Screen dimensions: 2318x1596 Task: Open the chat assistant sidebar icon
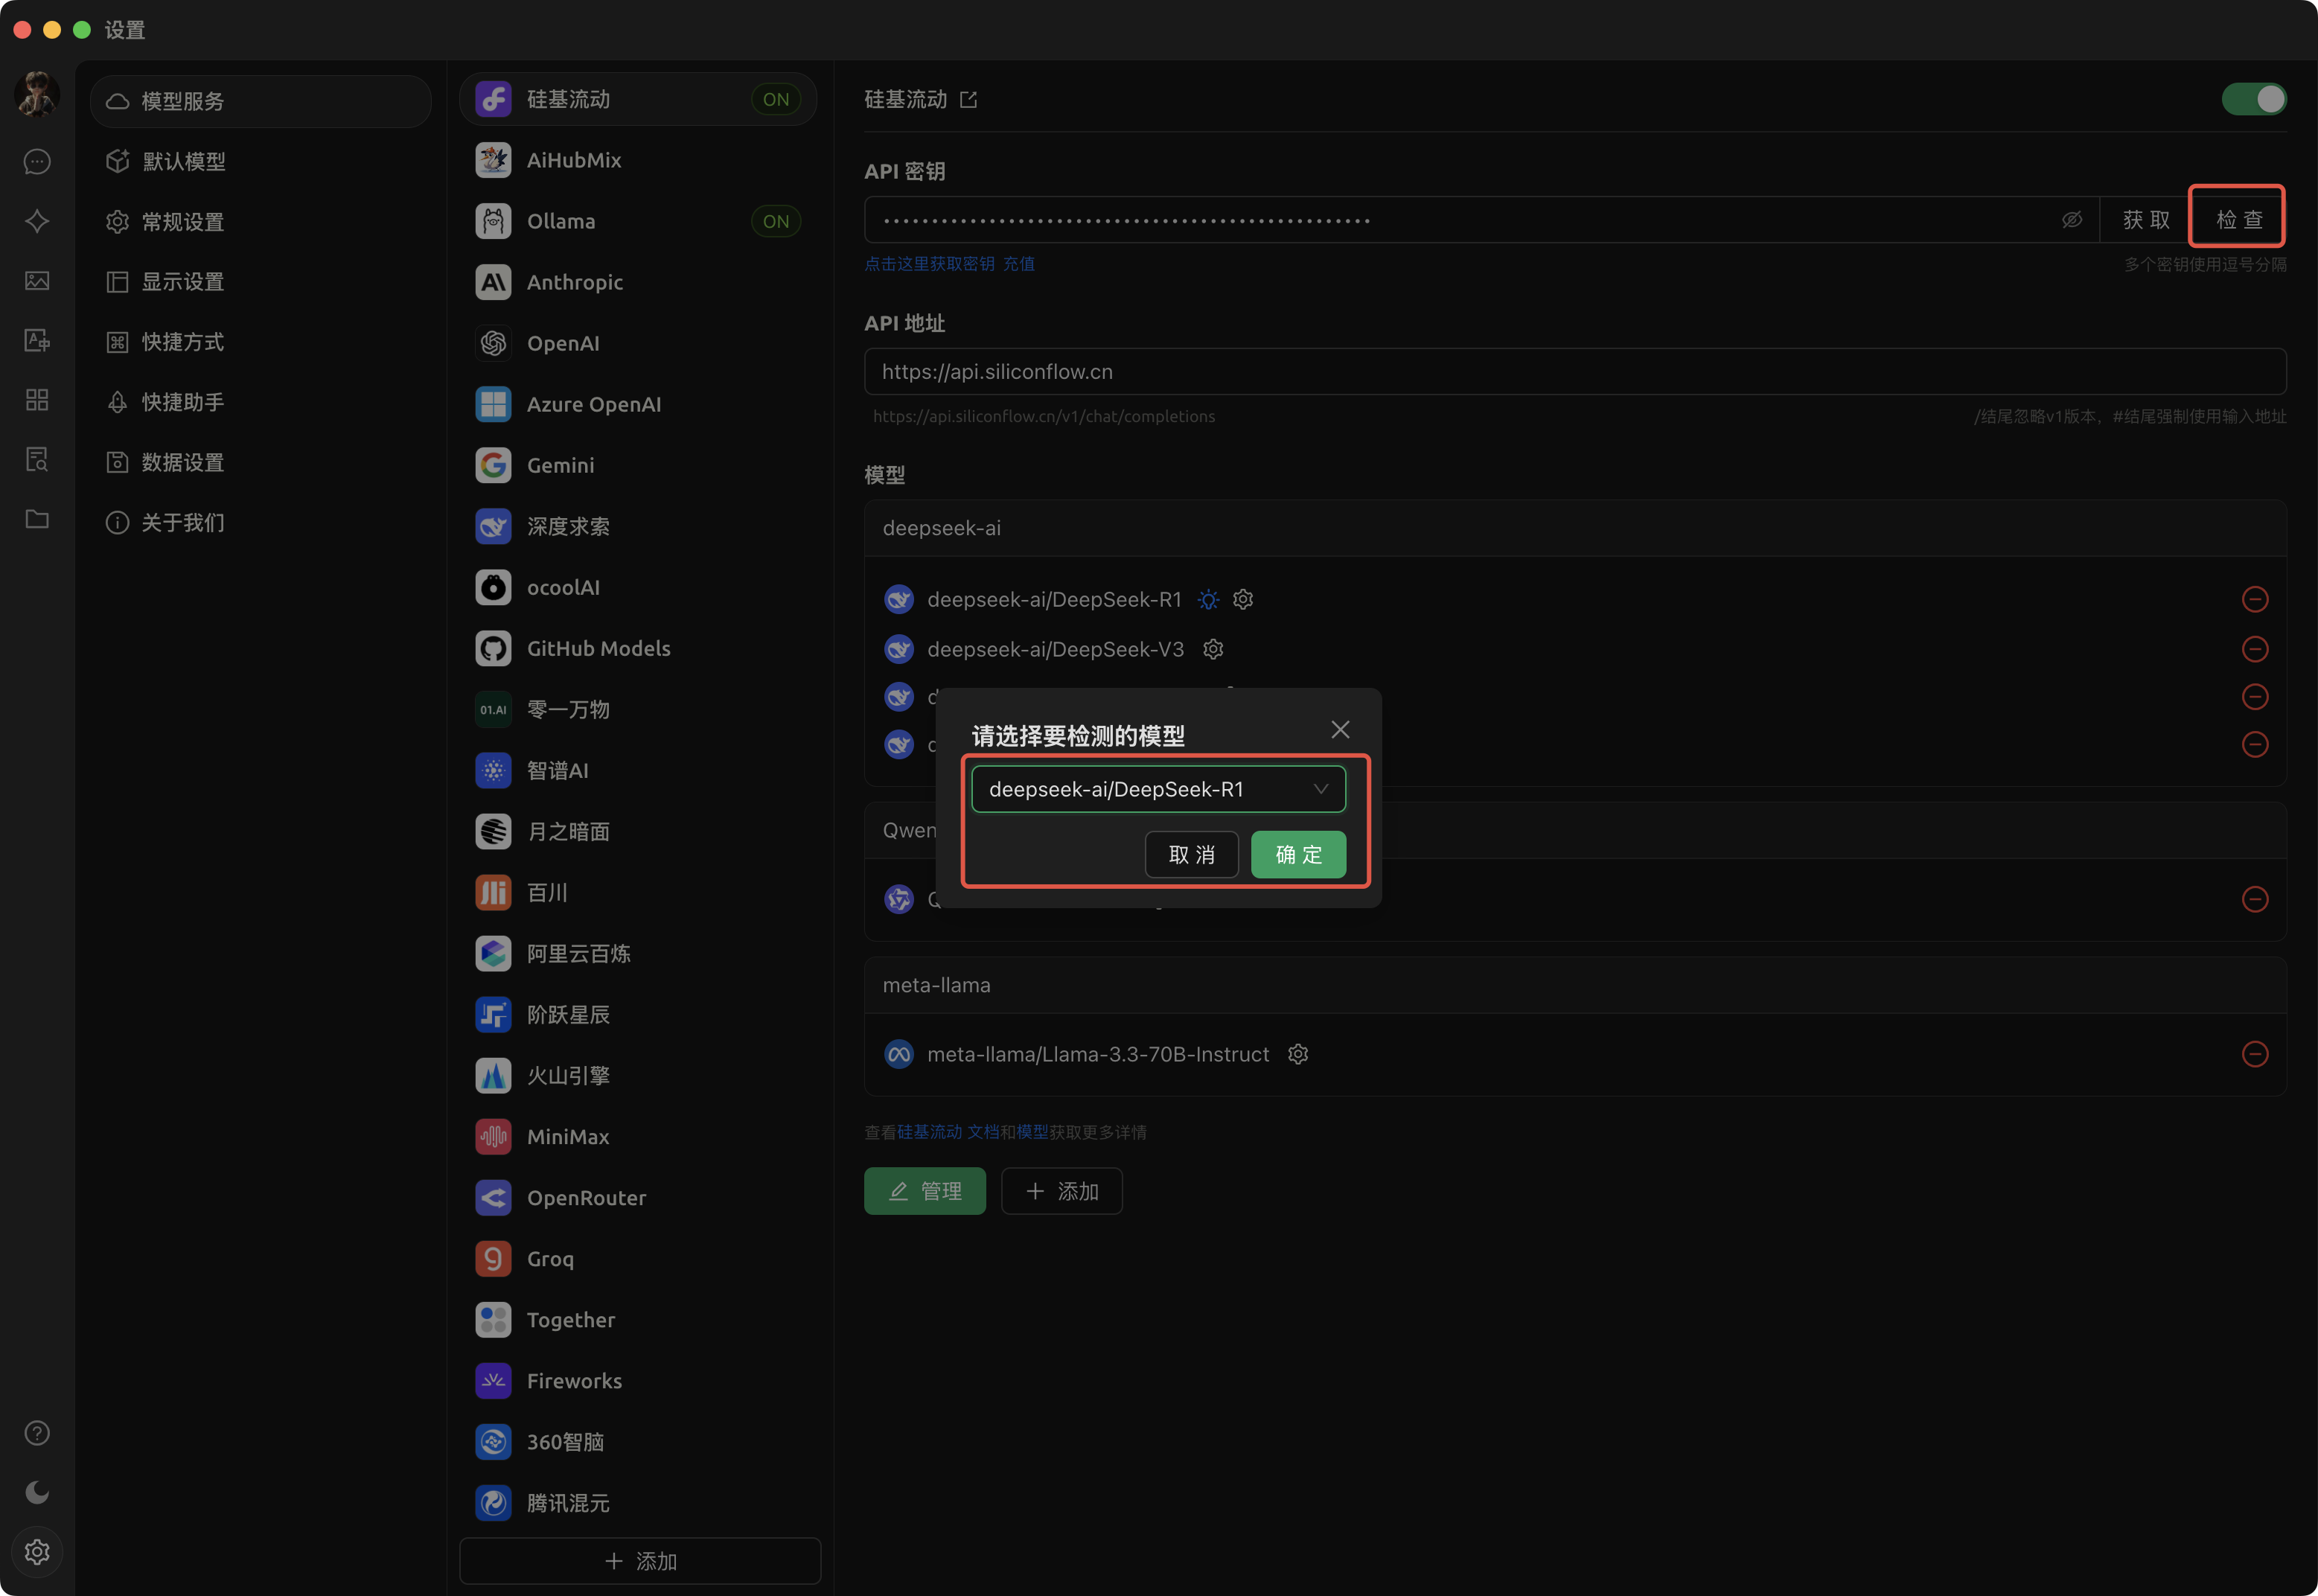point(37,162)
